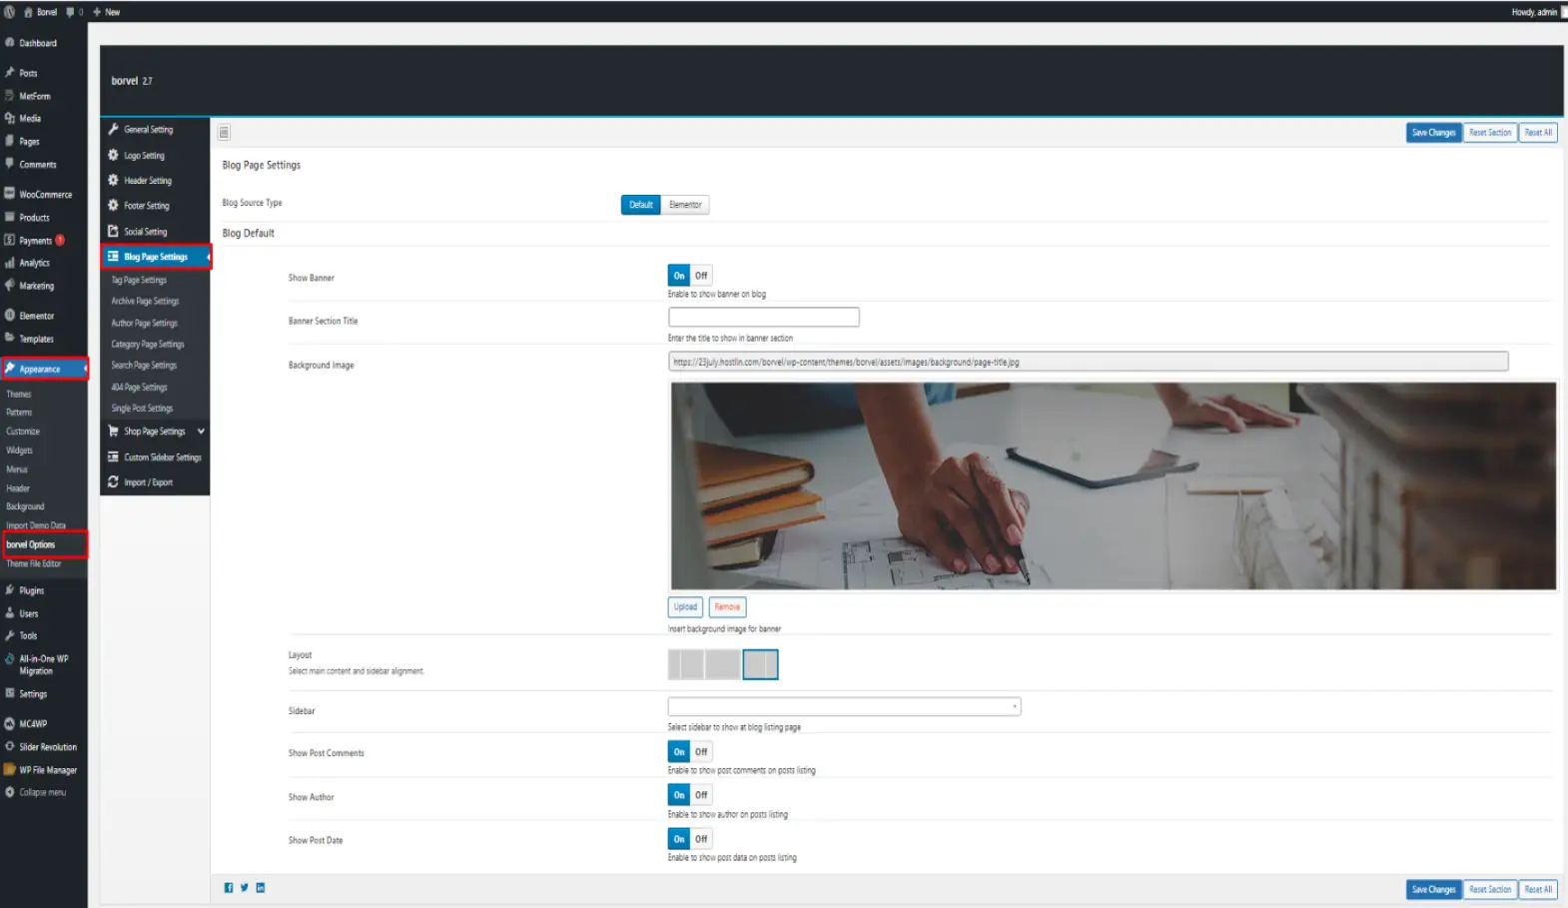Turn off the Show Banner toggle

tap(701, 276)
